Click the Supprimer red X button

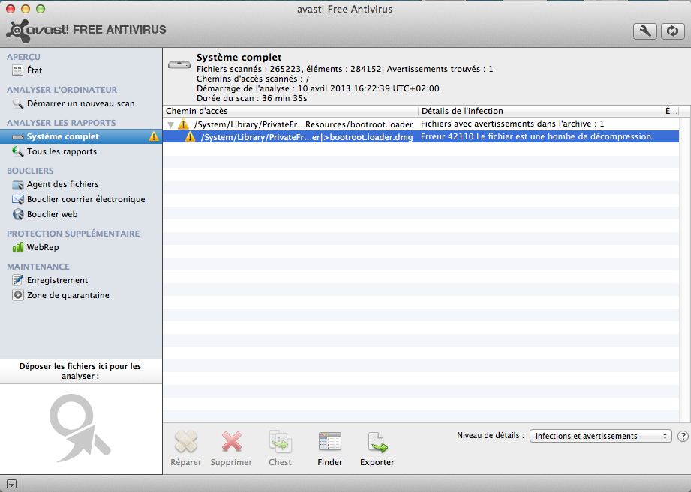pos(231,448)
